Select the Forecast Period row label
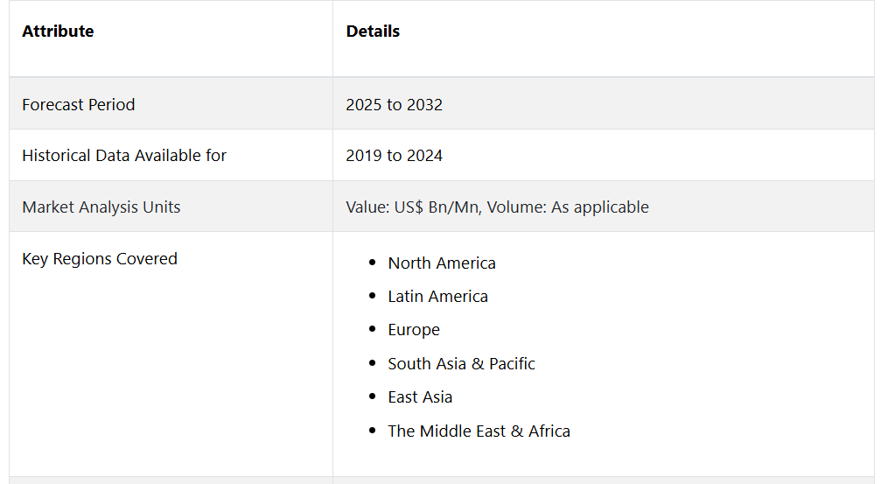 tap(79, 105)
